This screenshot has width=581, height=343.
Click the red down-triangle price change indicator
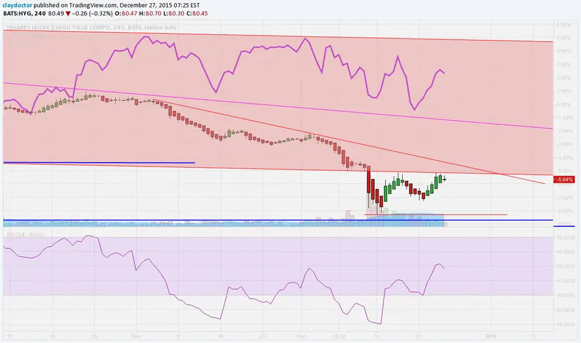click(x=68, y=14)
